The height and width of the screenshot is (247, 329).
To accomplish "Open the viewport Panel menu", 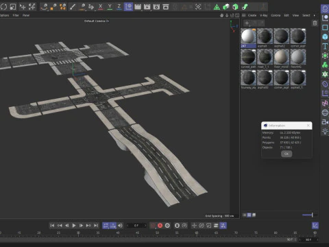I will pos(26,15).
